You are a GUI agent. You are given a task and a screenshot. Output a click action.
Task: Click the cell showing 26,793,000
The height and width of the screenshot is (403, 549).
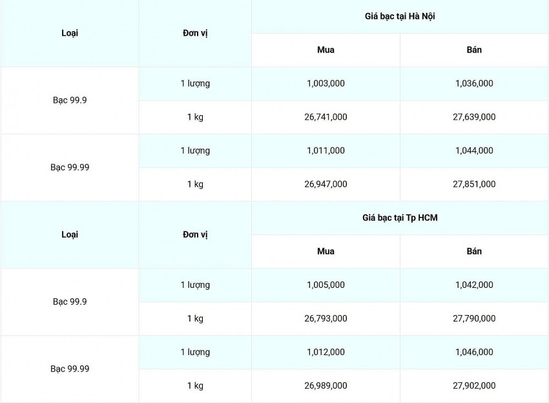click(x=326, y=318)
